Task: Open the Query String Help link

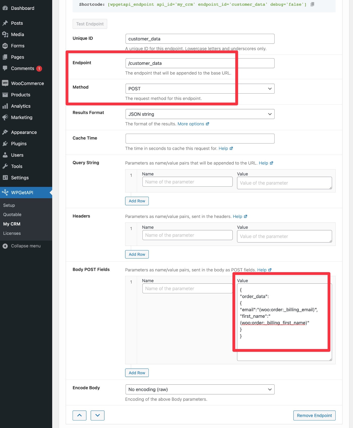Action: 266,163
